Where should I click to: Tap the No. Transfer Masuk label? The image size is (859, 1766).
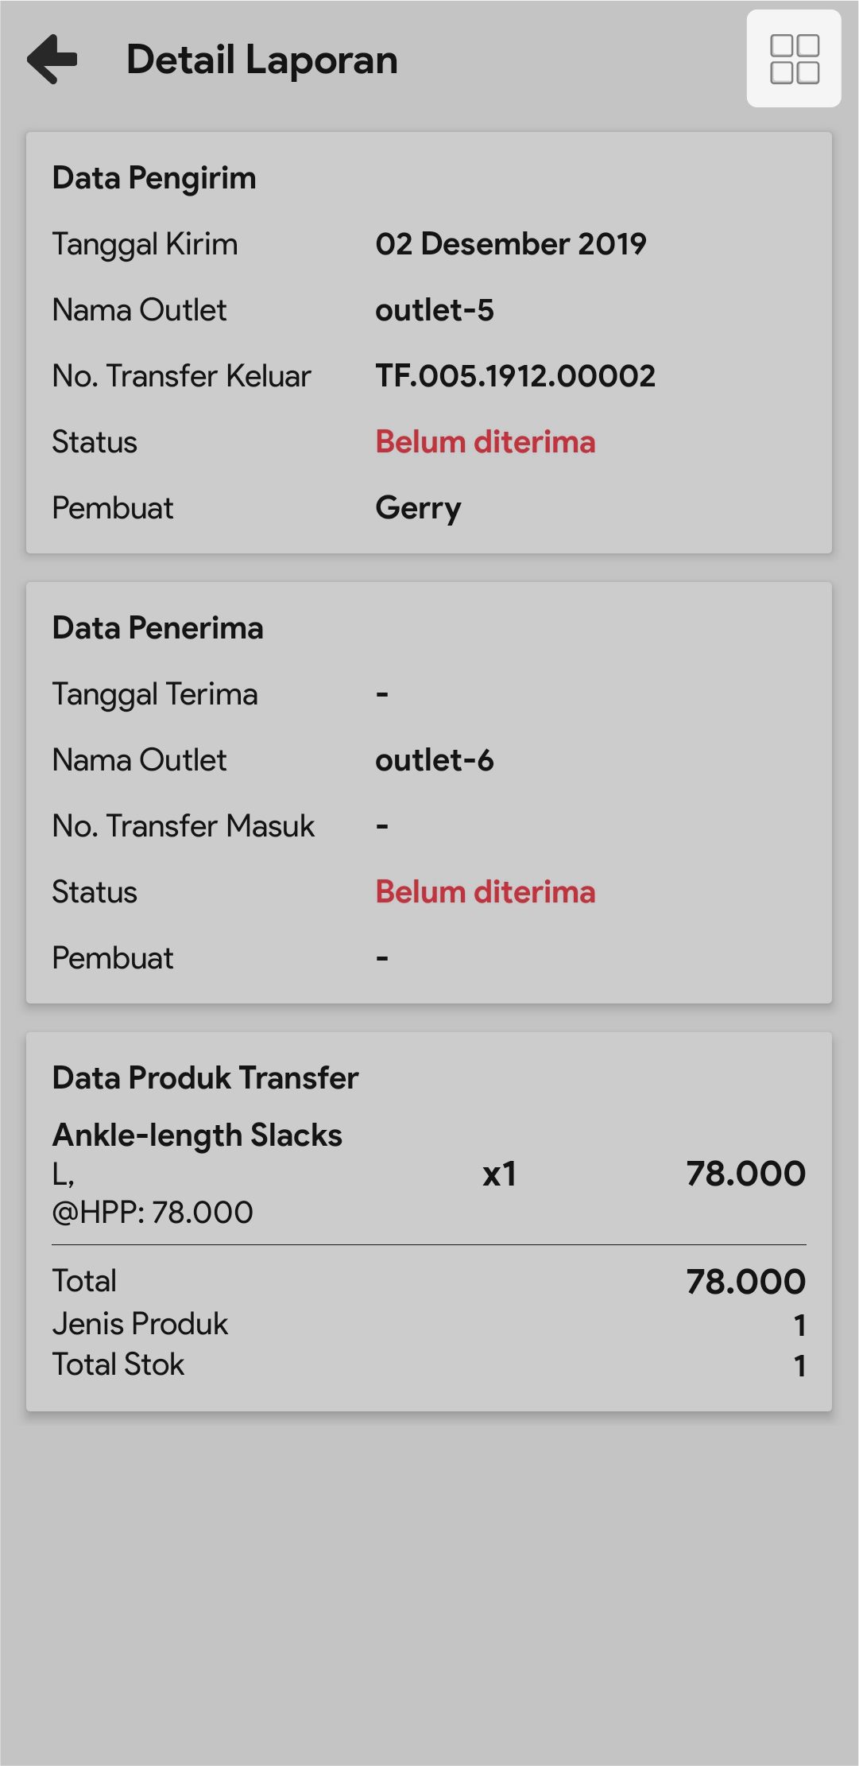(x=183, y=826)
